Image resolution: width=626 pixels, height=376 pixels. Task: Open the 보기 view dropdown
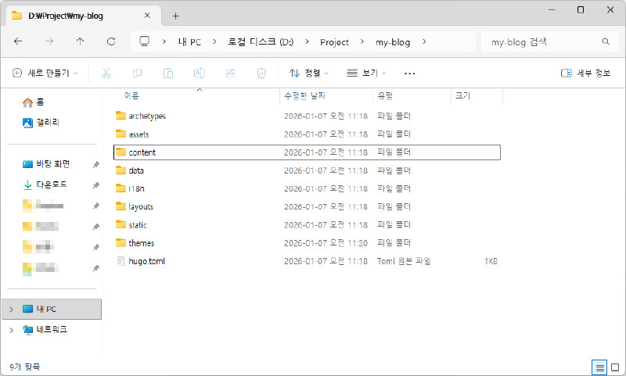(368, 73)
